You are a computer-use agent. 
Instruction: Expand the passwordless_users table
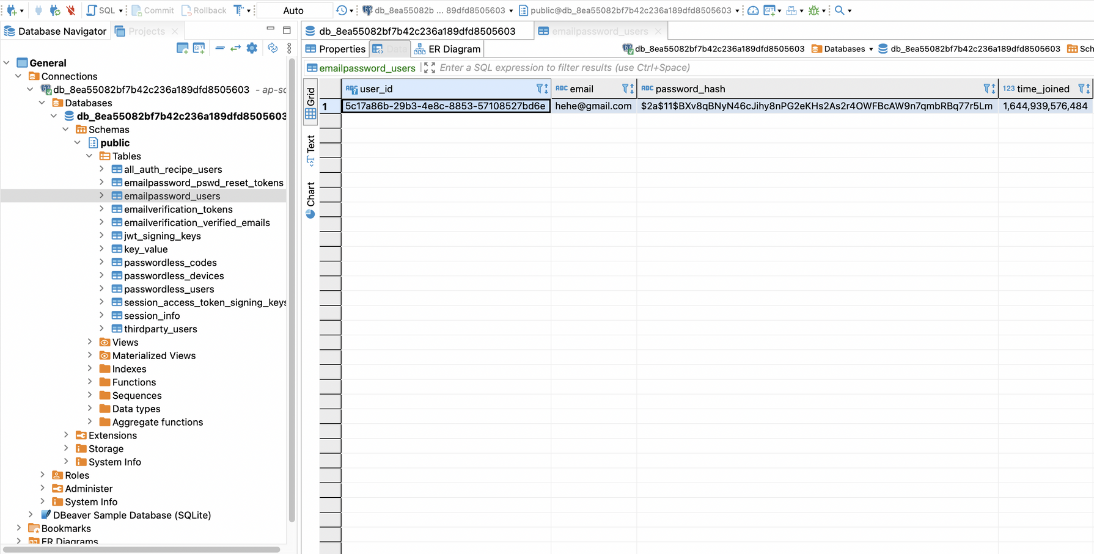click(103, 289)
